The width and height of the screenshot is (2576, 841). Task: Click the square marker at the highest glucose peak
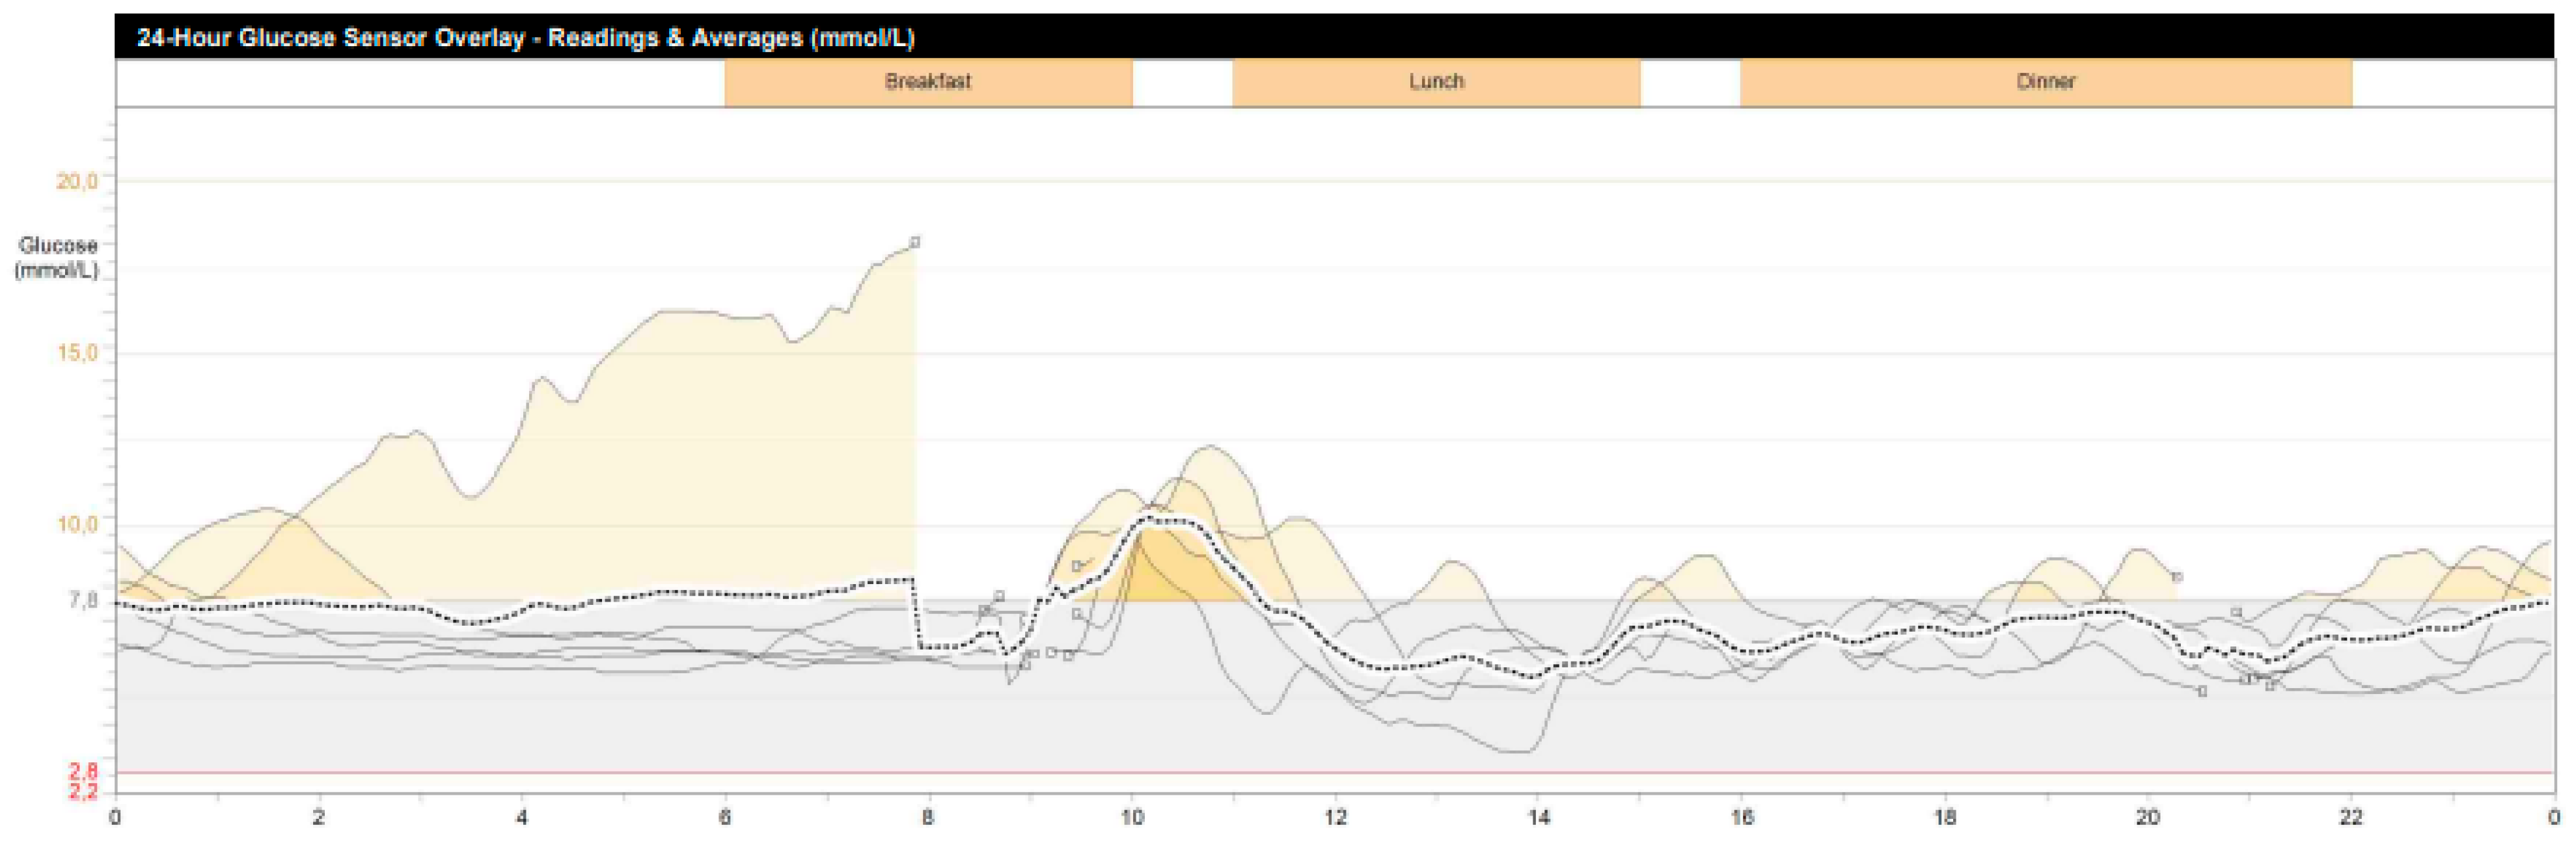914,242
